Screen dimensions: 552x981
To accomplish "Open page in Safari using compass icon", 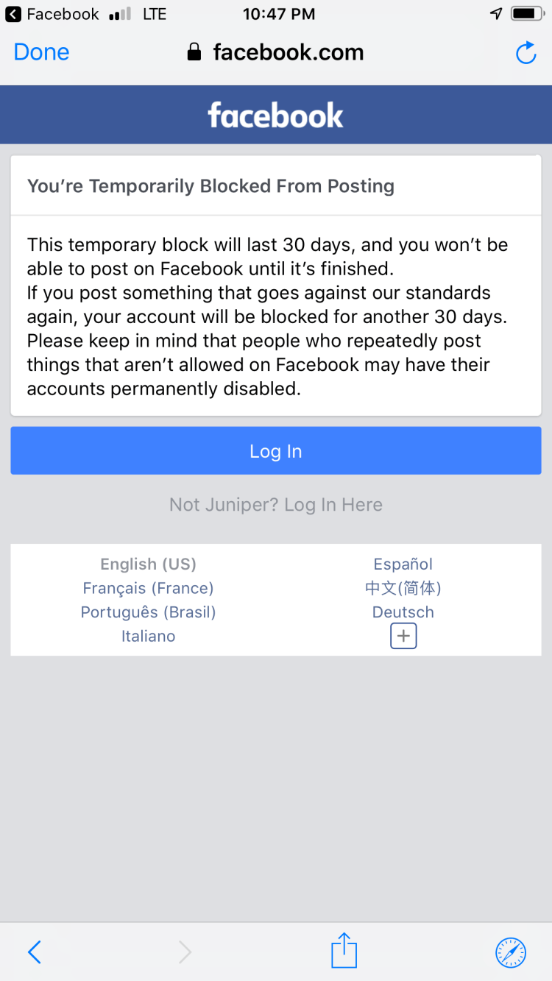I will (x=511, y=952).
